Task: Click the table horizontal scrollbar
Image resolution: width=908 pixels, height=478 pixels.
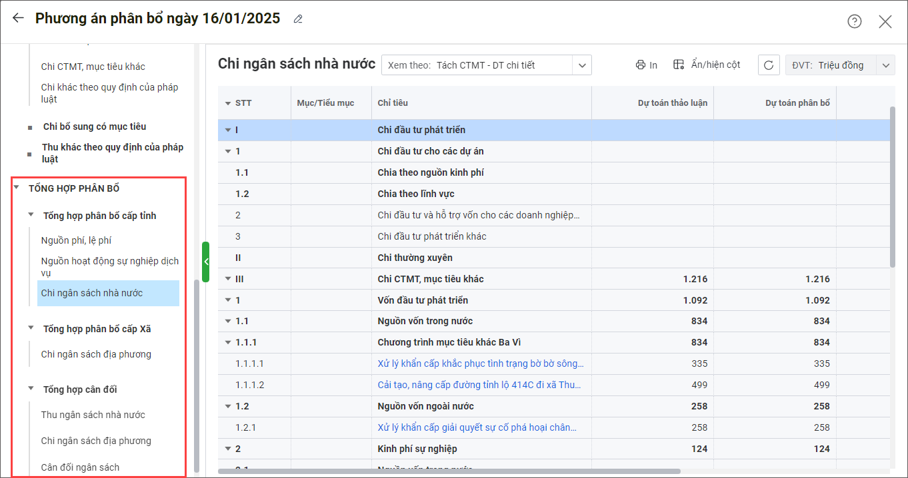Action: (447, 471)
